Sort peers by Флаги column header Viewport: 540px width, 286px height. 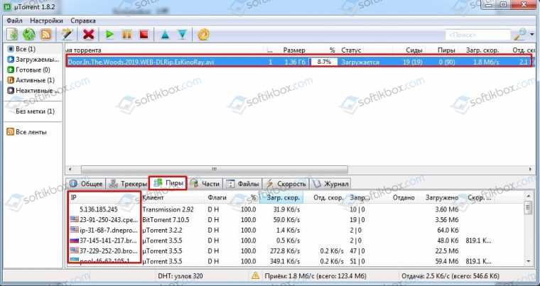pyautogui.click(x=217, y=197)
